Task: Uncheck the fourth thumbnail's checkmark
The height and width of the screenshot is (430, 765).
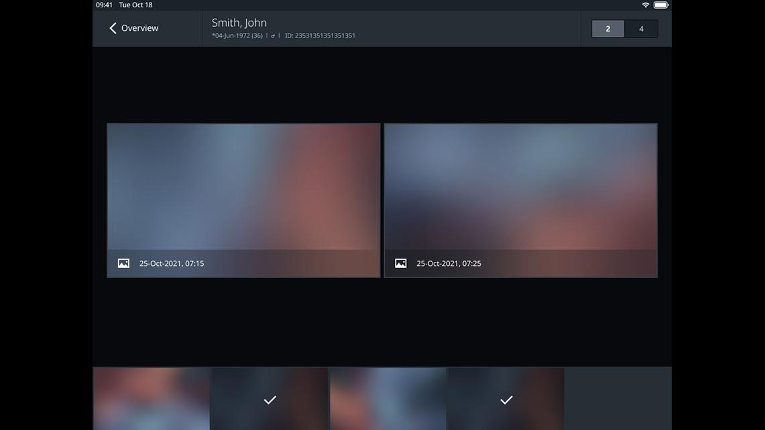Action: point(506,400)
